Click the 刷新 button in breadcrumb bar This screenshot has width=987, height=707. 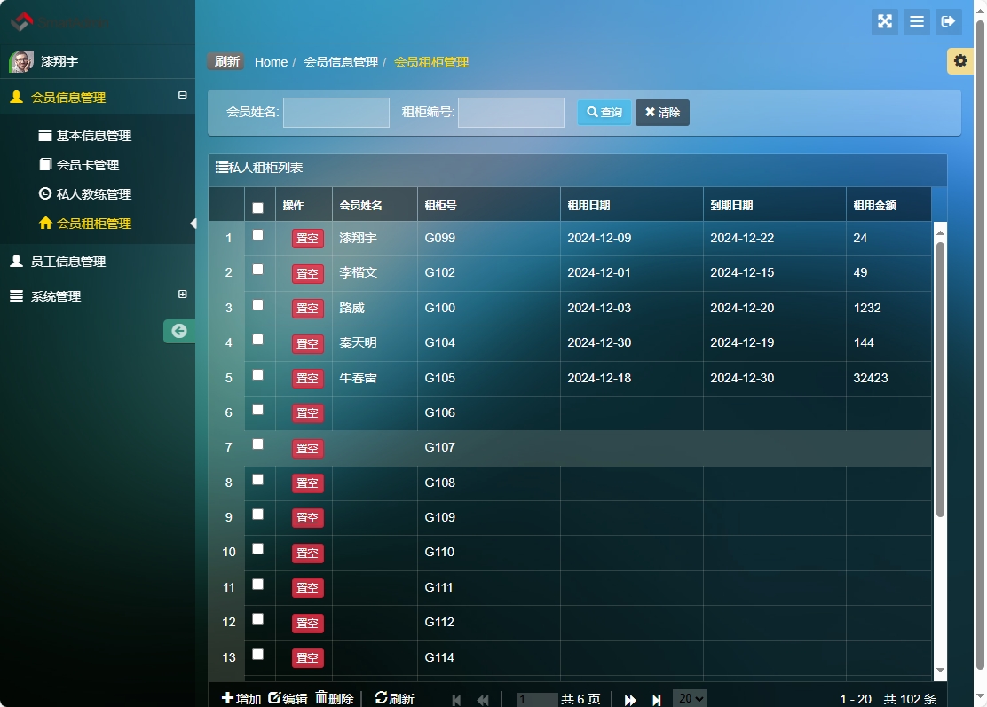coord(226,61)
